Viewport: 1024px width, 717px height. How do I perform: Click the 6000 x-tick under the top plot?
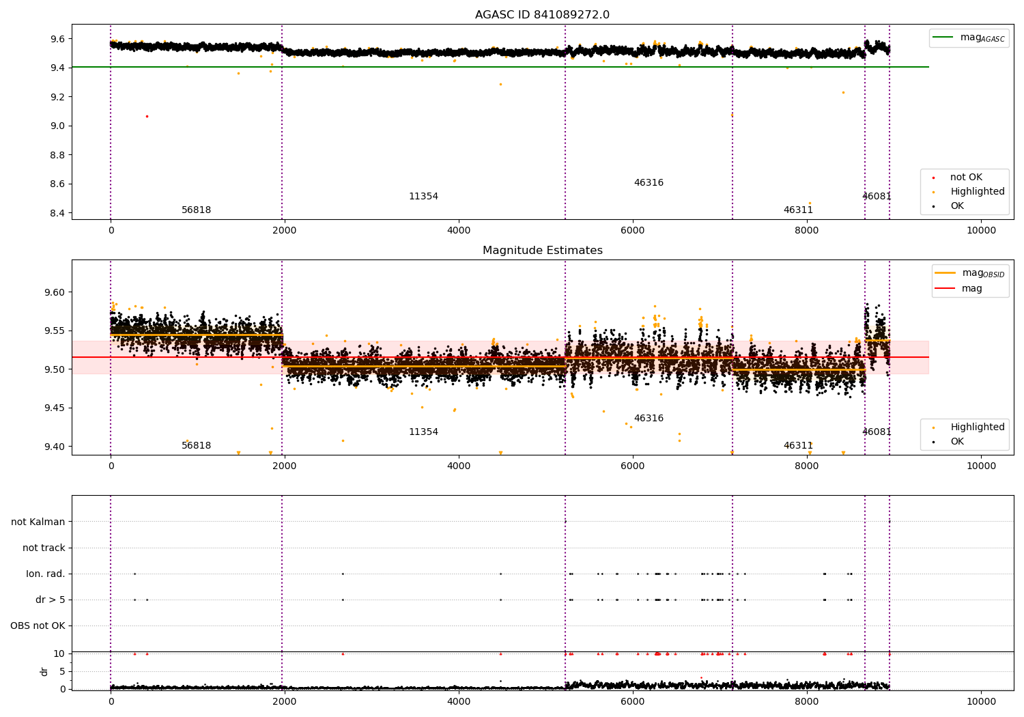[633, 230]
